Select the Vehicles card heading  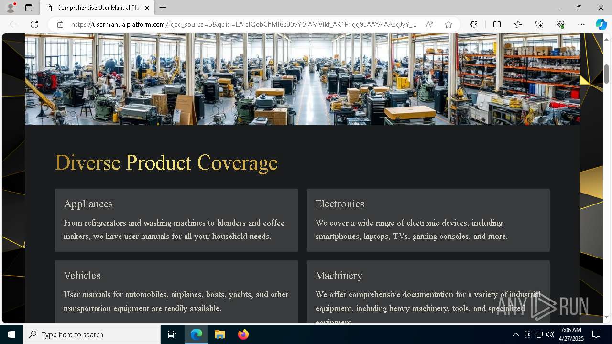[82, 276]
